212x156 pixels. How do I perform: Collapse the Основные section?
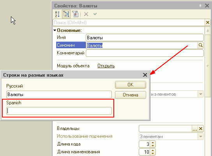pos(55,30)
